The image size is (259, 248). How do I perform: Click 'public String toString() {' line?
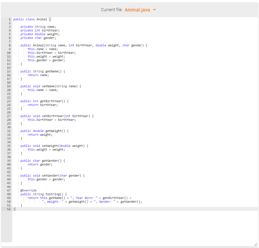[x=44, y=194]
